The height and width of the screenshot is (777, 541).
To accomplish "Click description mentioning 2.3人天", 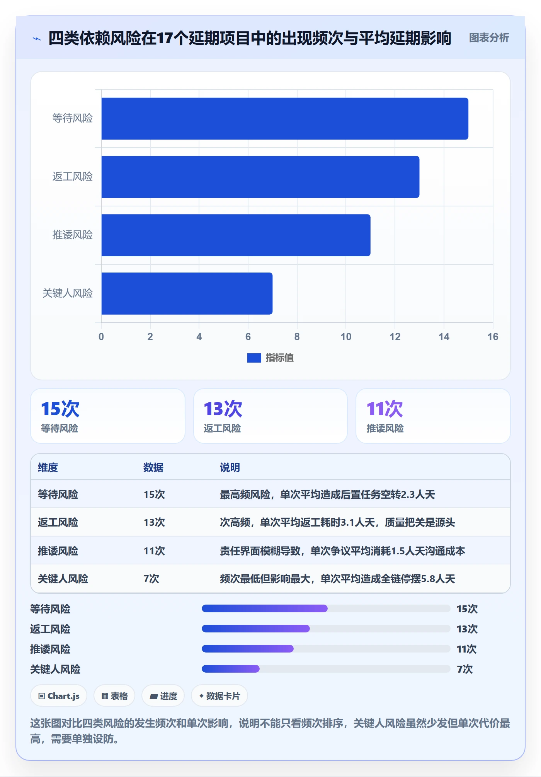I will point(327,494).
